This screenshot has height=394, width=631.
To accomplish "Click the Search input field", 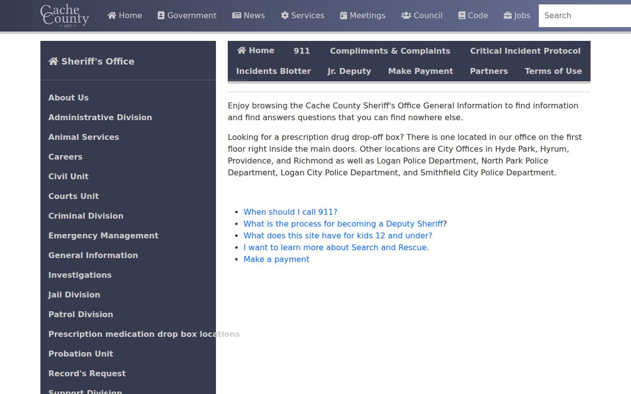I will pyautogui.click(x=585, y=16).
